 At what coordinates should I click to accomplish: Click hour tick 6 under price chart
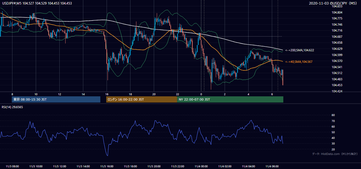pyautogui.click(x=272, y=94)
